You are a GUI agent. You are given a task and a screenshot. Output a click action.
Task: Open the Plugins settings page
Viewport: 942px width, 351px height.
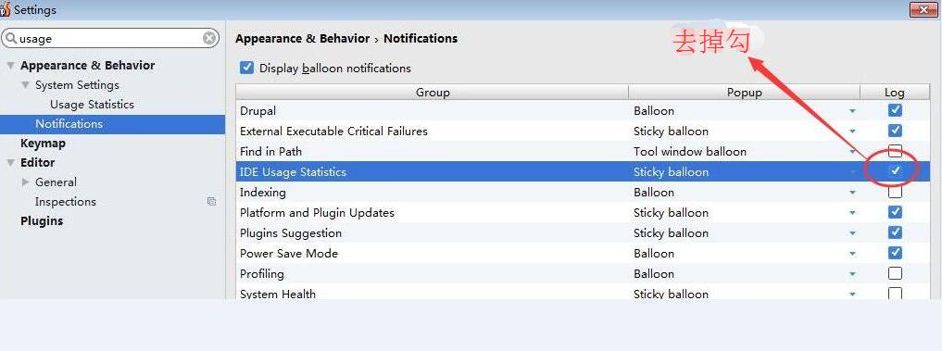point(42,220)
